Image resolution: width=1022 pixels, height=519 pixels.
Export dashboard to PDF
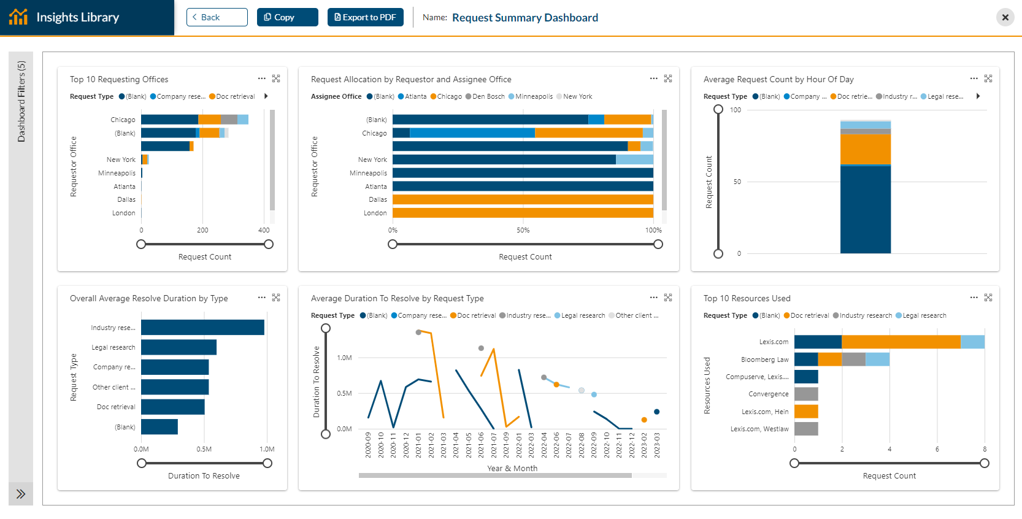point(366,17)
